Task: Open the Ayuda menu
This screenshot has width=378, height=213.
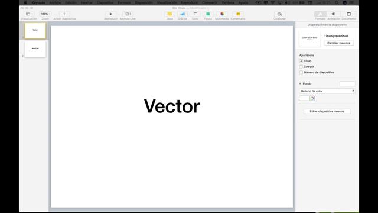Action: (x=243, y=2)
